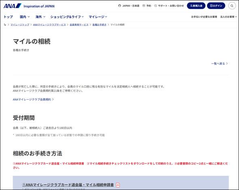Click the マイルの相続 page heading
The image size is (239, 190).
tap(32, 41)
